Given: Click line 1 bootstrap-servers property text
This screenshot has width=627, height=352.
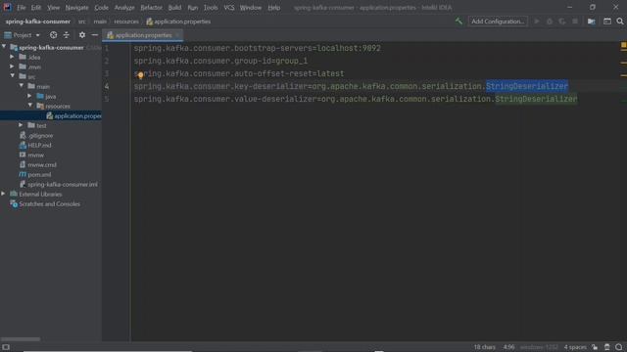Looking at the screenshot, I should pyautogui.click(x=257, y=48).
